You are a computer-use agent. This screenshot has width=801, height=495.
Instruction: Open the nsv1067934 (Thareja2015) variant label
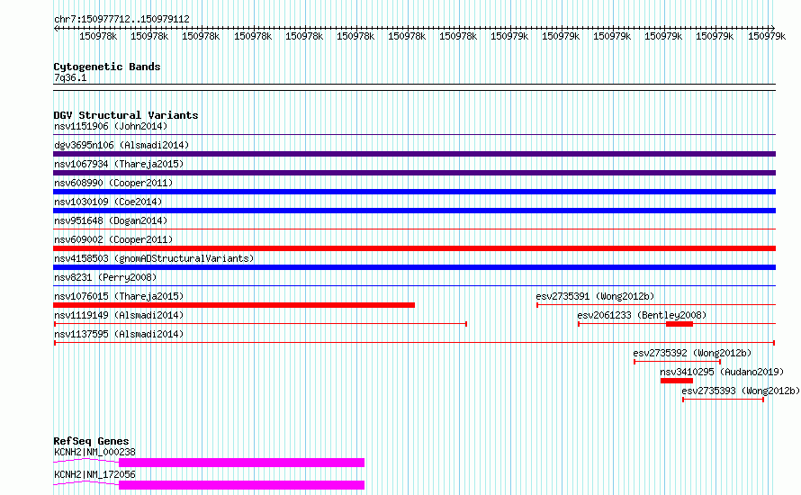(119, 164)
